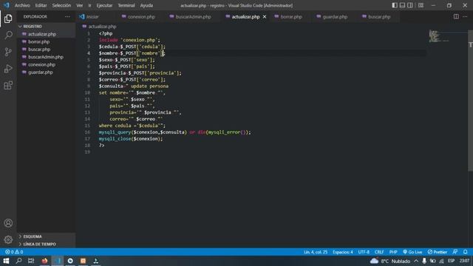
Task: Toggle the primary side bar layout icon
Action: (395, 5)
